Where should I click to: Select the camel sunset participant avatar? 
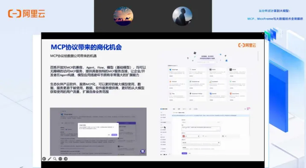click(123, 16)
